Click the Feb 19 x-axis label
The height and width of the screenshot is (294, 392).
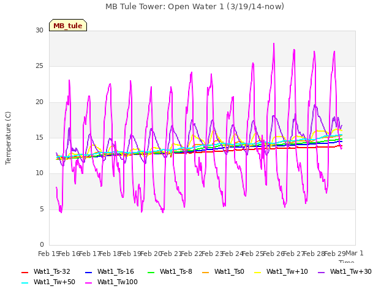(x=130, y=254)
